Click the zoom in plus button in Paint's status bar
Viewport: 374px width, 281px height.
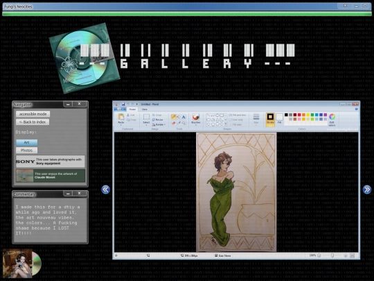[345, 255]
